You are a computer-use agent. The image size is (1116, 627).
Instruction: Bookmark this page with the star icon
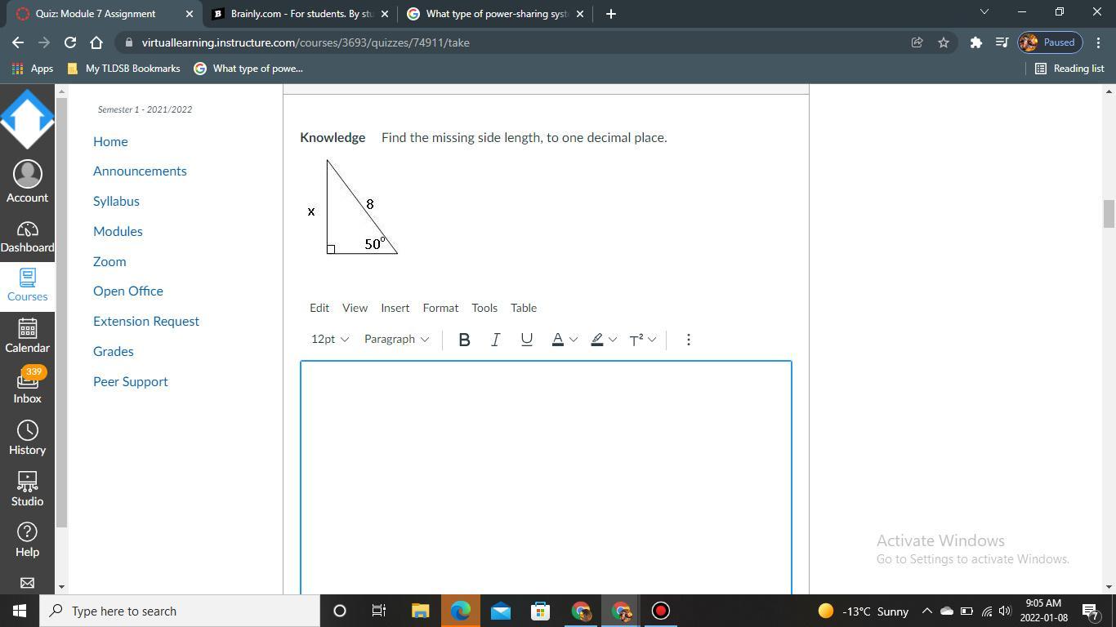point(944,42)
